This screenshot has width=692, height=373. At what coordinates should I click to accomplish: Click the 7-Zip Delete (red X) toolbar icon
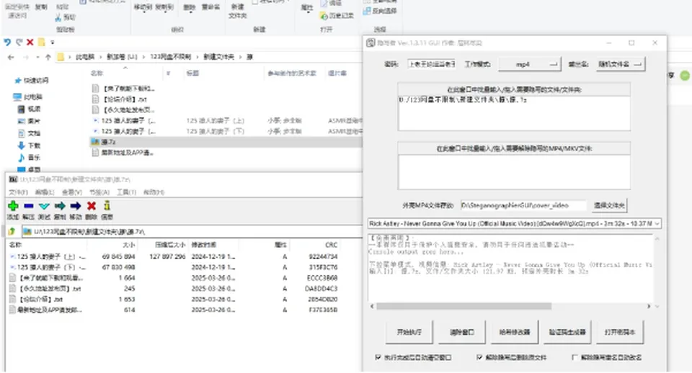tap(92, 206)
